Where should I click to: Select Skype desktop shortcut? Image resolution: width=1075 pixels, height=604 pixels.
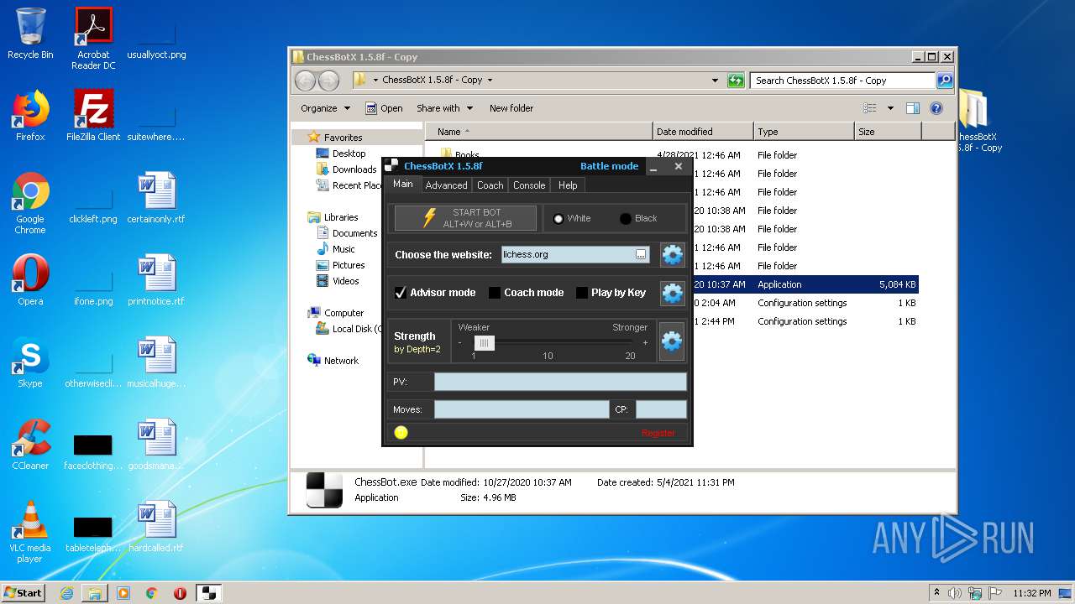(30, 362)
